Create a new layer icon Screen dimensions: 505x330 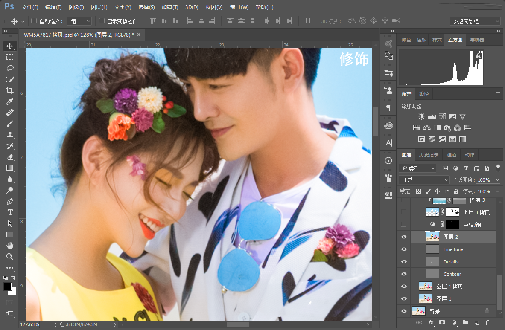(477, 323)
